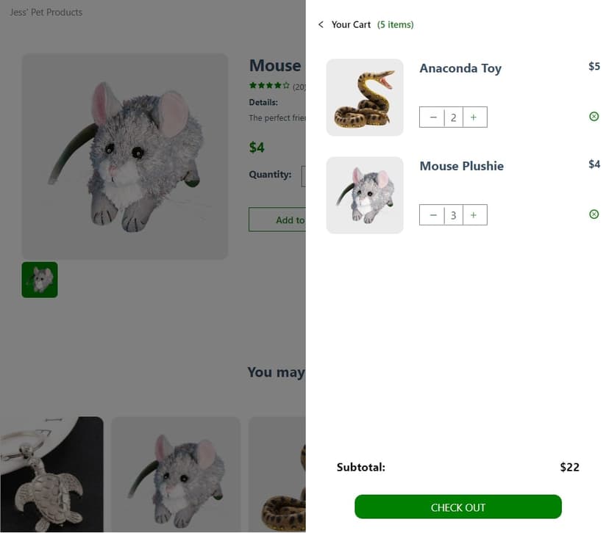
Task: Select the small mouse thumbnail under main image
Action: 40,280
